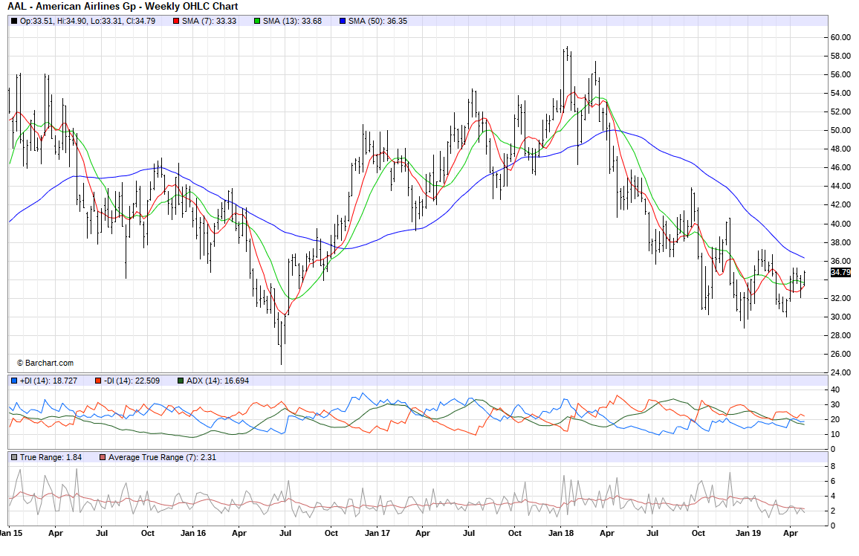Click the 'ADX (14): 16.694' indicator label

click(218, 381)
